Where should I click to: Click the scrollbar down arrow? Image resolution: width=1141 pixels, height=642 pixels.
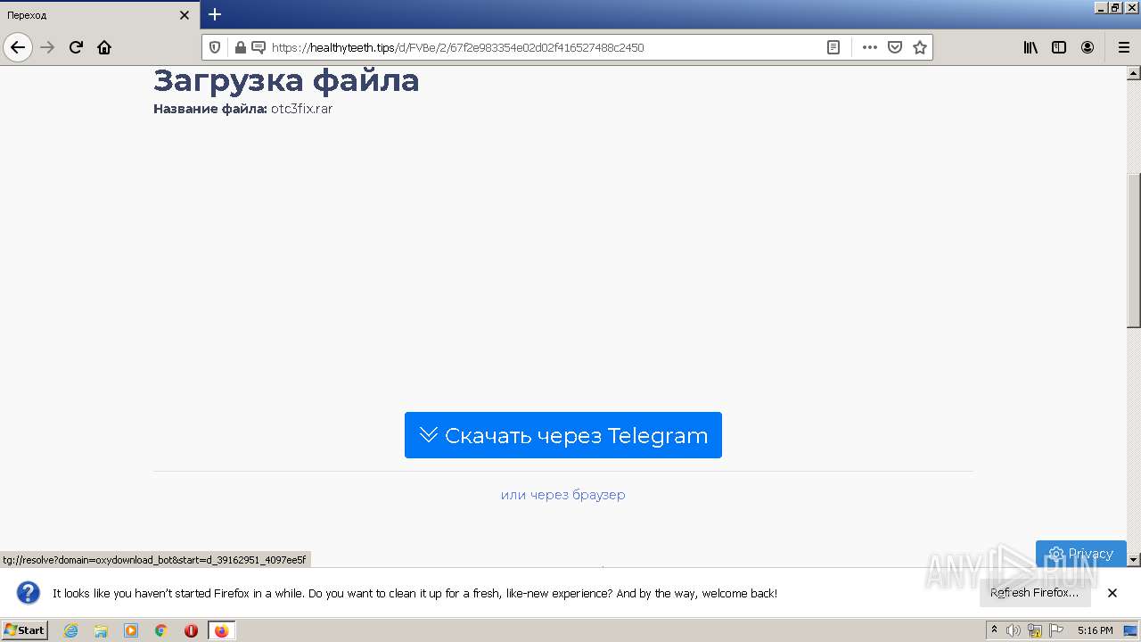[x=1134, y=560]
